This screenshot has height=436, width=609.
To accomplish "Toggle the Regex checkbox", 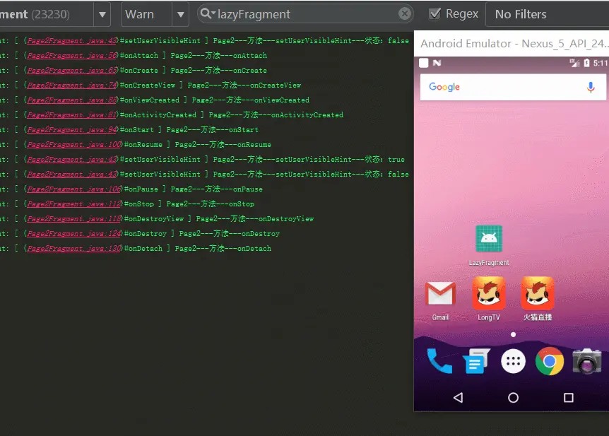I will 435,14.
